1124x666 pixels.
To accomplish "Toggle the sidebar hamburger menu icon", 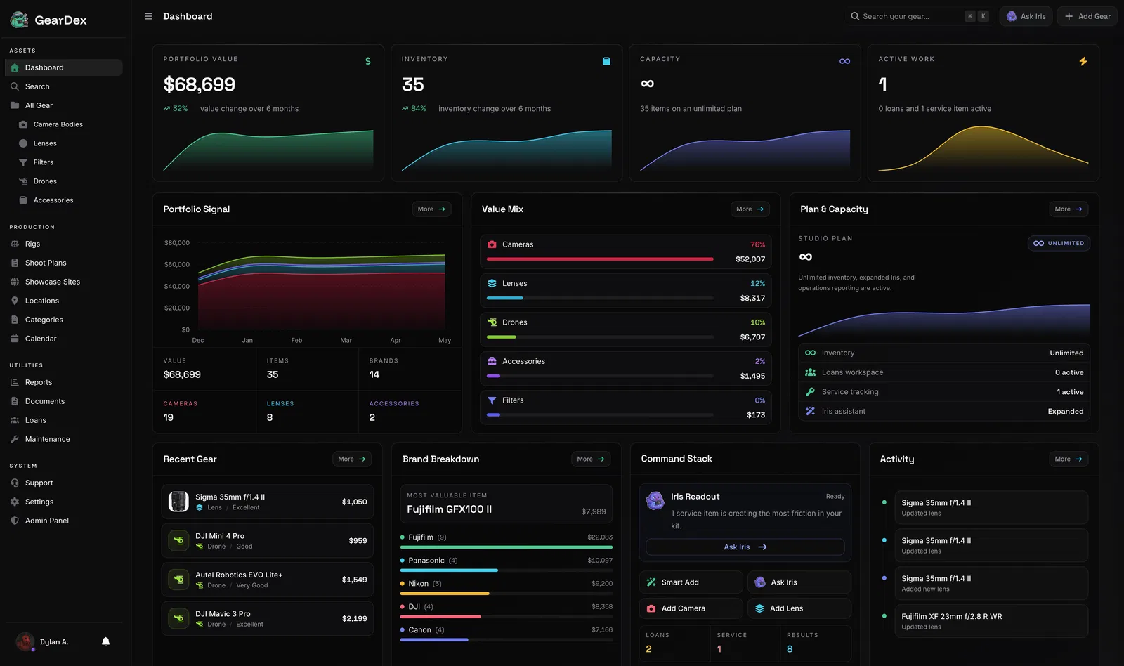I will (148, 16).
